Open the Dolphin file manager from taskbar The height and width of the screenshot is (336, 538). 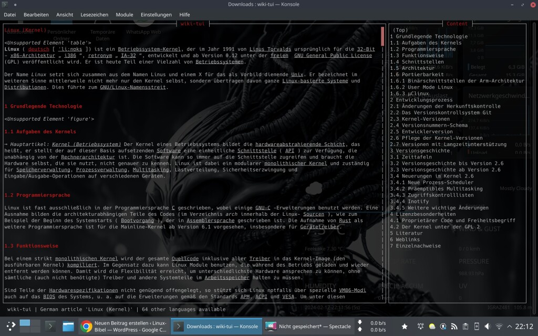pyautogui.click(x=68, y=326)
